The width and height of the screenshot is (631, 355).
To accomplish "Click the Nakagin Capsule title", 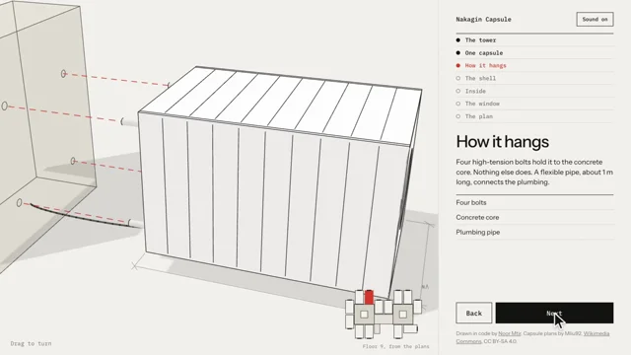I will (483, 20).
